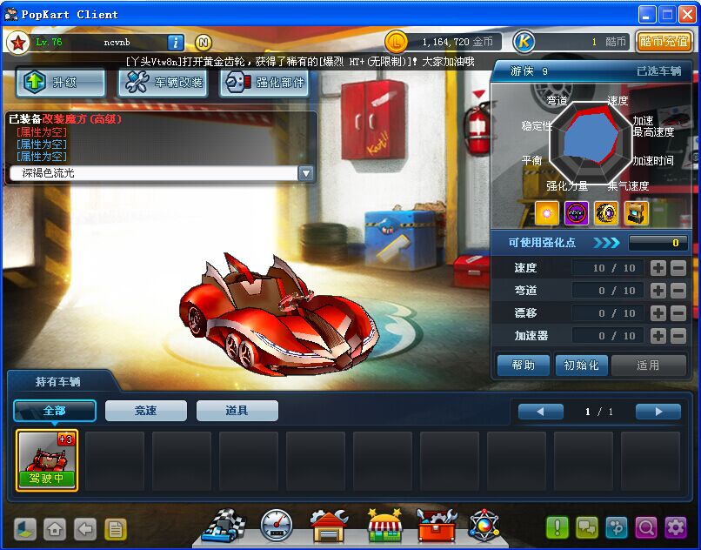The width and height of the screenshot is (701, 550).
Task: Open the kart race icon with checkered flag
Action: click(x=224, y=526)
